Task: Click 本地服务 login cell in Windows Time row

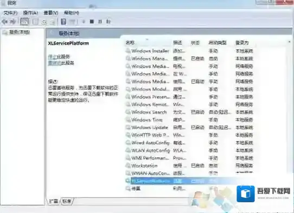Action: click(244, 119)
